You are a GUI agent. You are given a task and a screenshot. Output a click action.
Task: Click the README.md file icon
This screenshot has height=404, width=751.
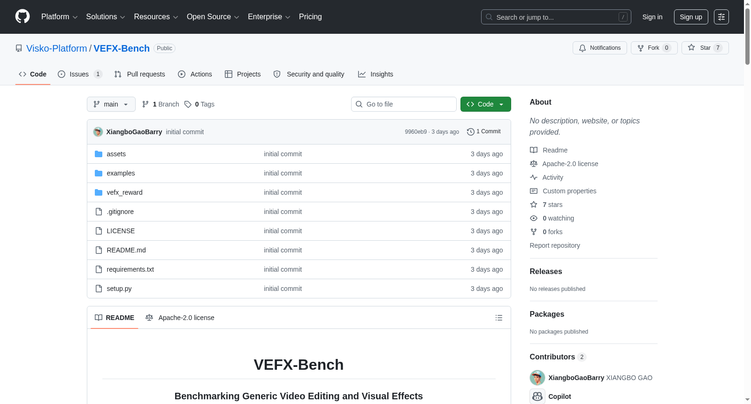[x=99, y=250]
